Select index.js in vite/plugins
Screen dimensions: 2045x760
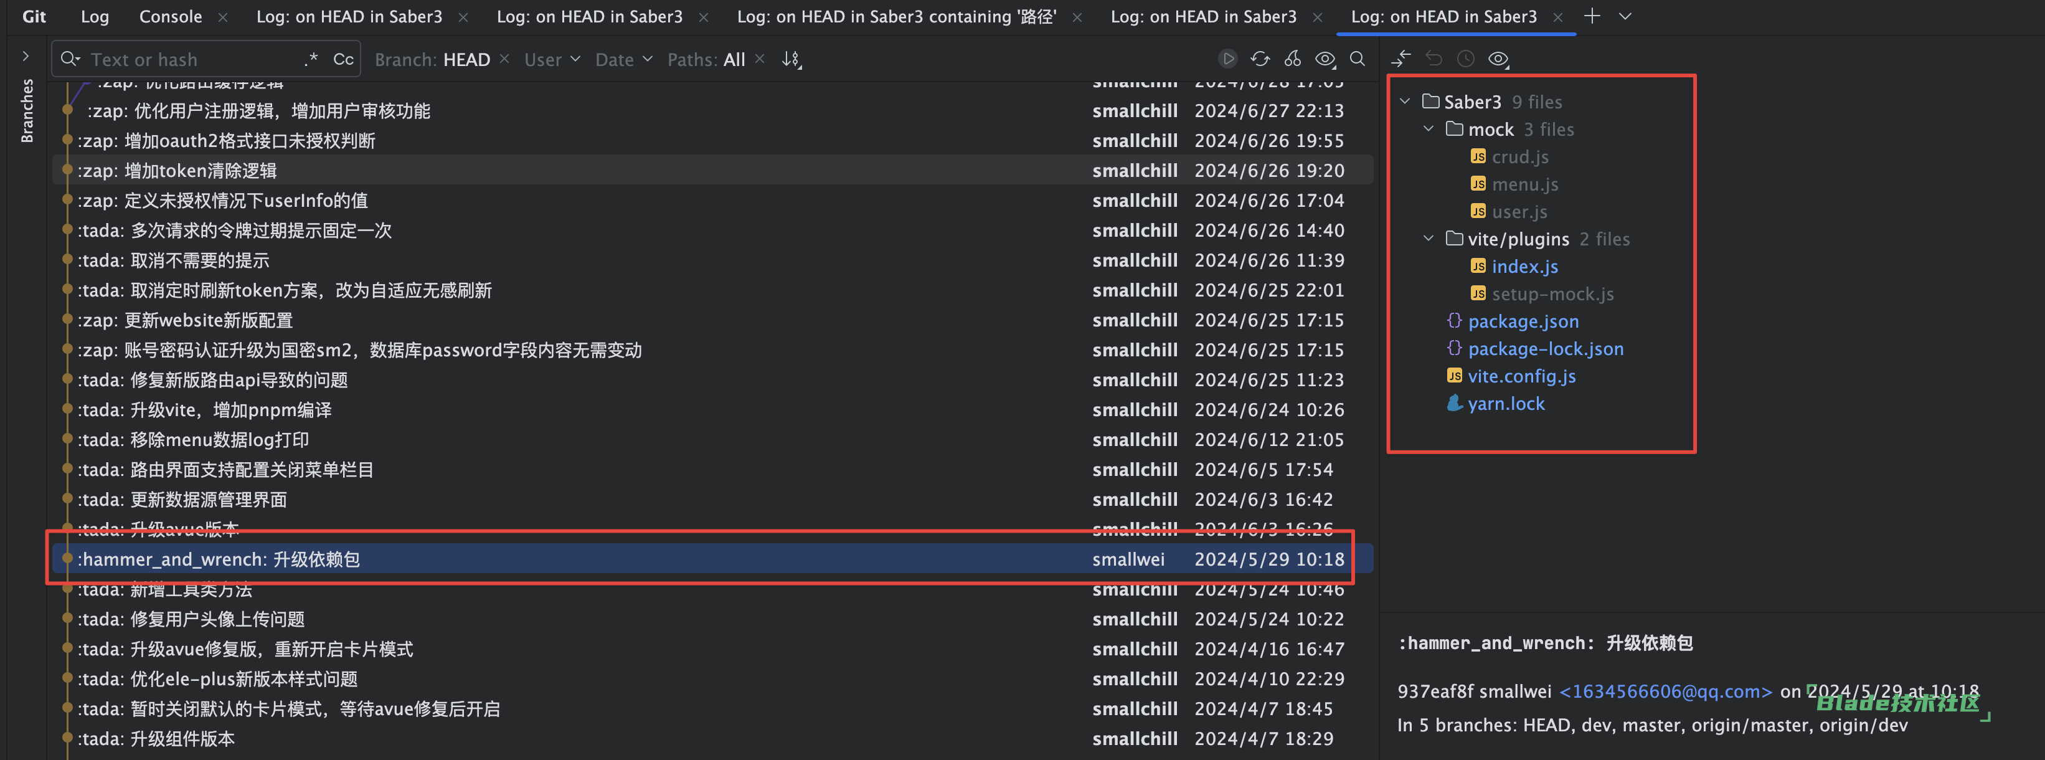coord(1524,266)
